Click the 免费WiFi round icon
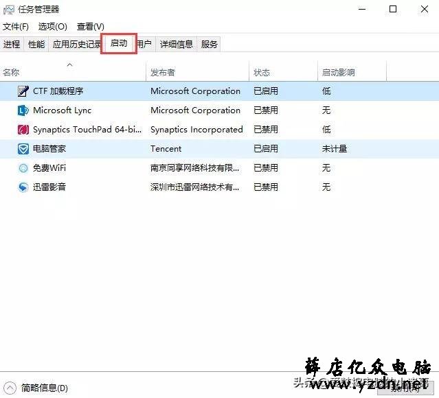Viewport: 439px width, 398px height. 23,168
